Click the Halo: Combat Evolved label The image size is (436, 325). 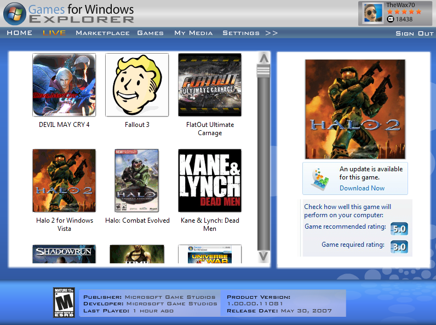(x=137, y=220)
